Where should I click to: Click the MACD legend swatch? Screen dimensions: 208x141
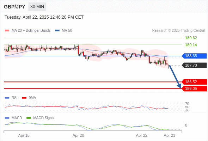pyautogui.click(x=7, y=118)
